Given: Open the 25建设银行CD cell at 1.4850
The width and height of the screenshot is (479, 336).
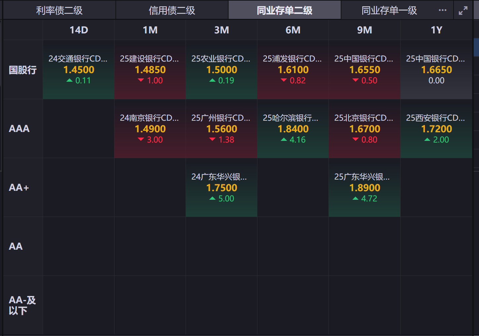Looking at the screenshot, I should [150, 70].
